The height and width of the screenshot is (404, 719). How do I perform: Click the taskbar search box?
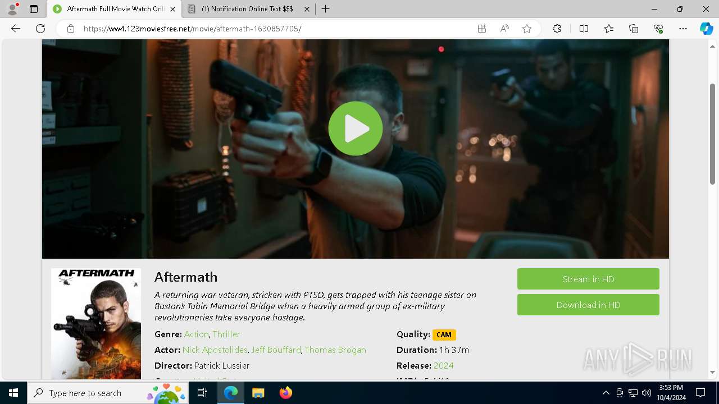click(x=108, y=393)
